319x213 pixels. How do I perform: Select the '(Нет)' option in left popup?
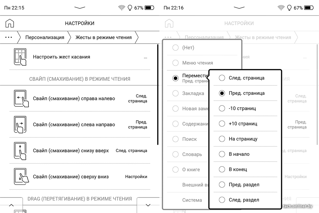(x=175, y=48)
